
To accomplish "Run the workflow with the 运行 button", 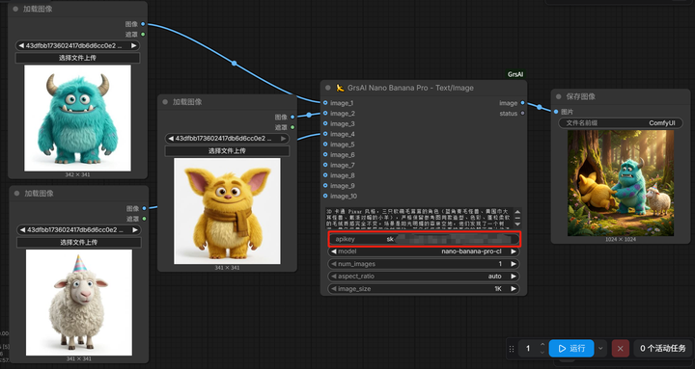I will click(571, 349).
